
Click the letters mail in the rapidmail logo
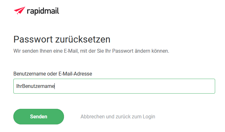point(51,11)
